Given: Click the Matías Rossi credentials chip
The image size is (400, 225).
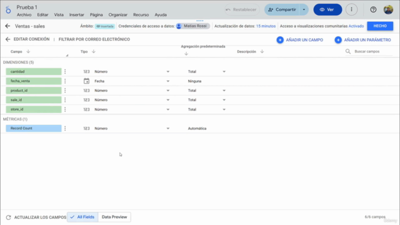Looking at the screenshot, I should click(x=193, y=26).
